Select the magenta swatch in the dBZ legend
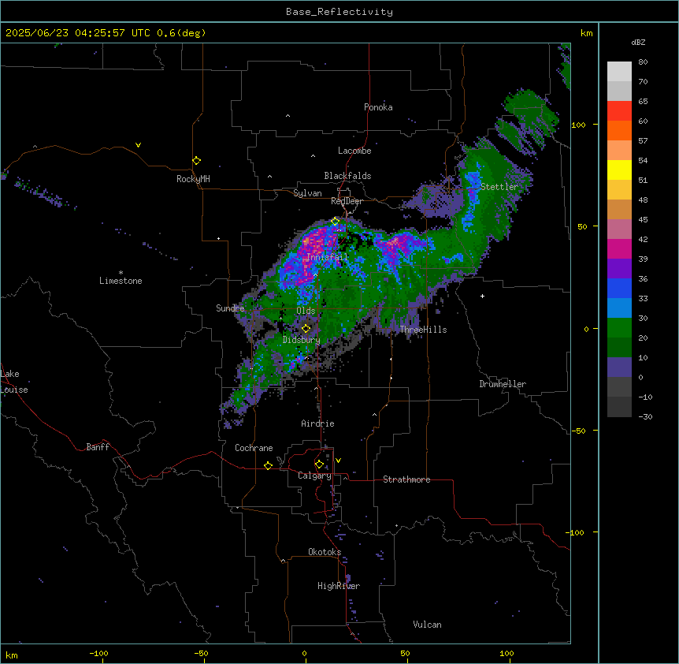This screenshot has height=664, width=679. click(x=619, y=248)
